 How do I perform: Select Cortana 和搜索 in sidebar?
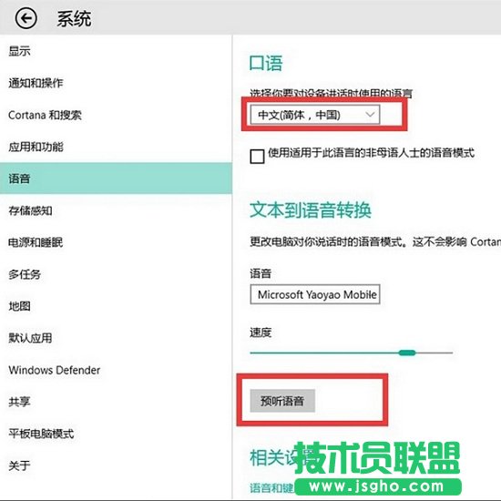(x=45, y=115)
